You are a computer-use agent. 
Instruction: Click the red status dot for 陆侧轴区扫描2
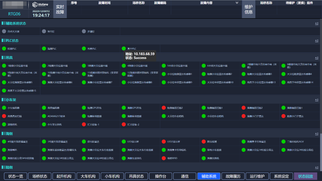point(164,108)
